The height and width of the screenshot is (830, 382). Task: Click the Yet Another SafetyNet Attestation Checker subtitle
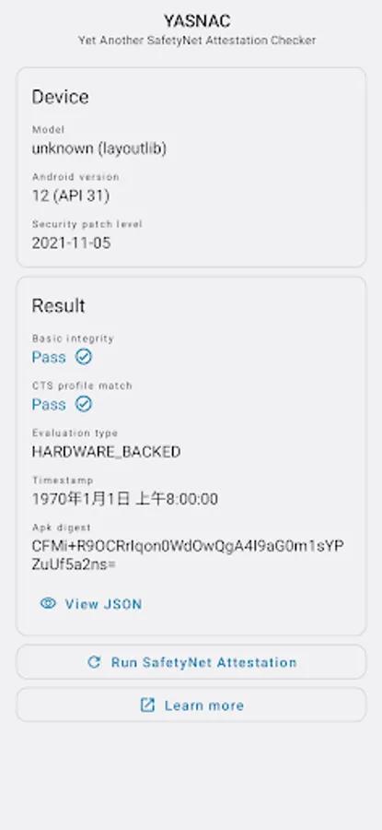point(197,41)
